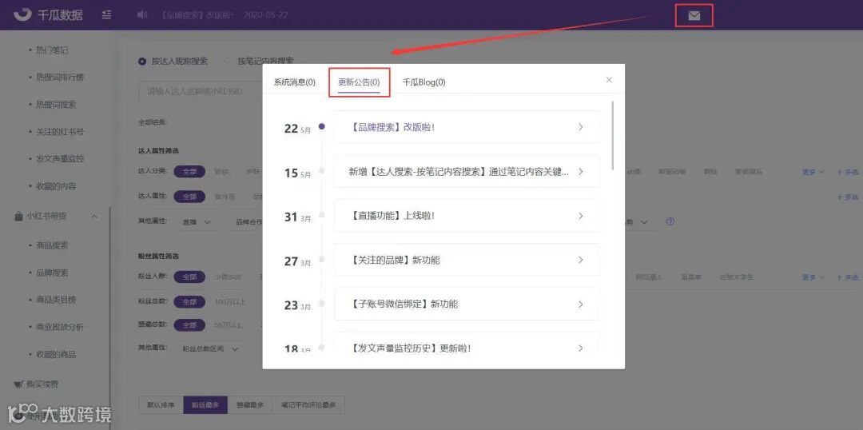Image resolution: width=863 pixels, height=430 pixels.
Task: Sort by 默认排序
Action: point(161,404)
